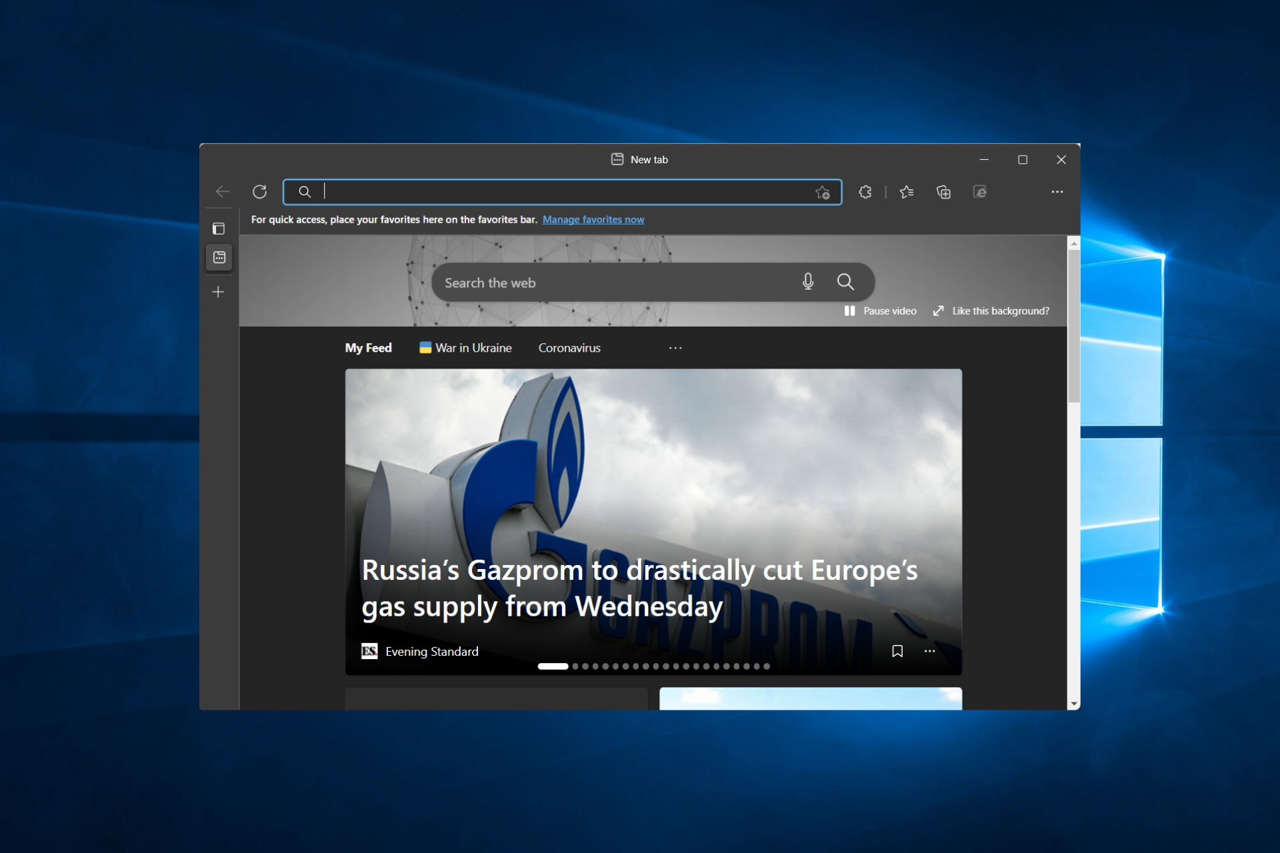Maximize the Edge window
The image size is (1280, 853).
click(x=1023, y=159)
